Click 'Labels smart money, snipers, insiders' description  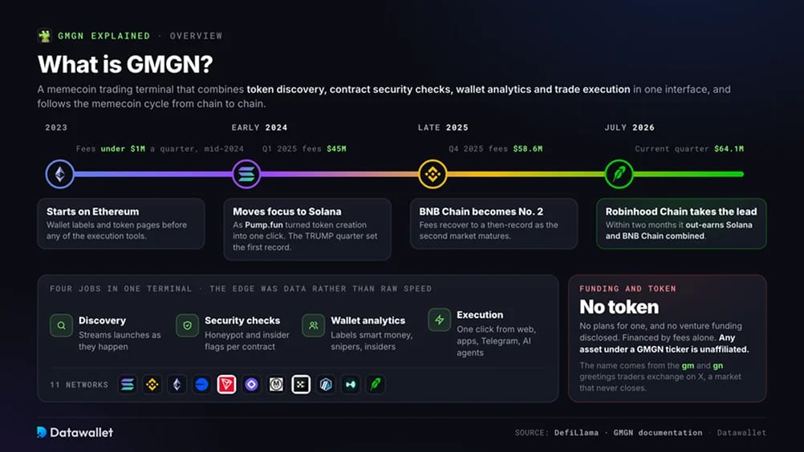372,341
